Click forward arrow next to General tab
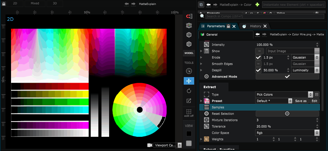 coord(264,34)
